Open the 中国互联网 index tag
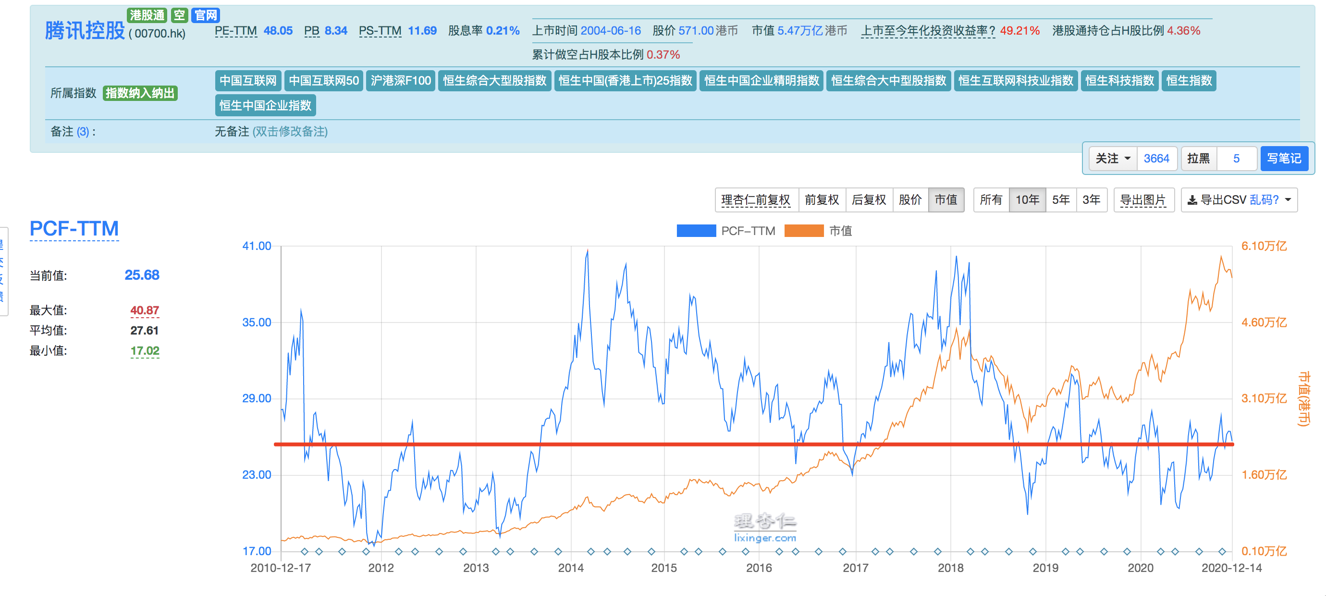1326x596 pixels. (248, 81)
